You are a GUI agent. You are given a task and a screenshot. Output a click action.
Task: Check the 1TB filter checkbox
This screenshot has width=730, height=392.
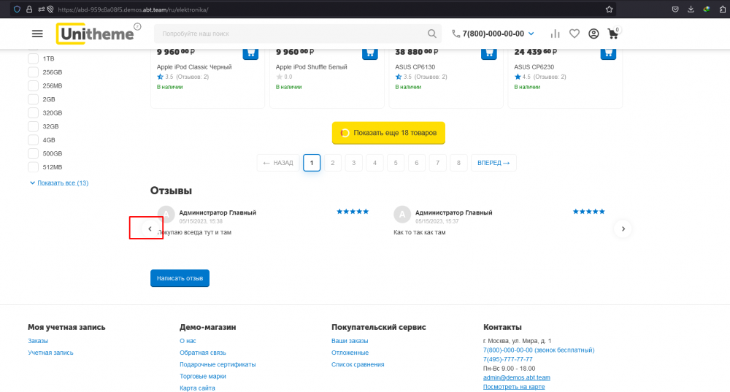point(33,58)
